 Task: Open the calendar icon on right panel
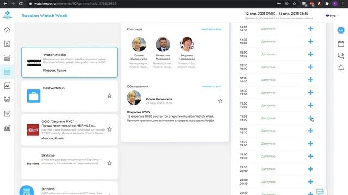pos(341,43)
